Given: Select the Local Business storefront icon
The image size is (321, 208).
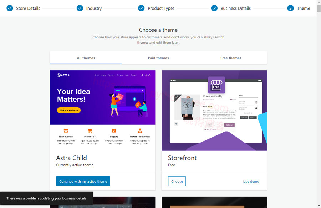Looking at the screenshot, I should [x=66, y=130].
